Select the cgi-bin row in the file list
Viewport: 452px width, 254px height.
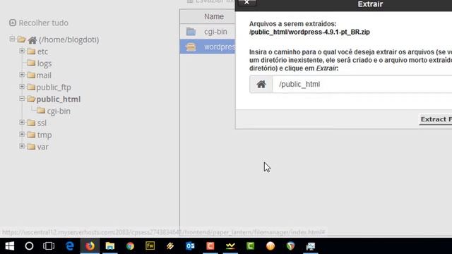(x=208, y=32)
